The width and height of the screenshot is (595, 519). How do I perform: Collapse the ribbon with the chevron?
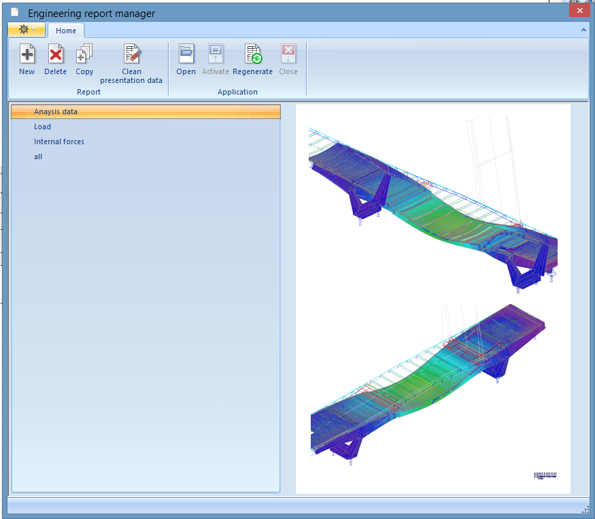[583, 30]
